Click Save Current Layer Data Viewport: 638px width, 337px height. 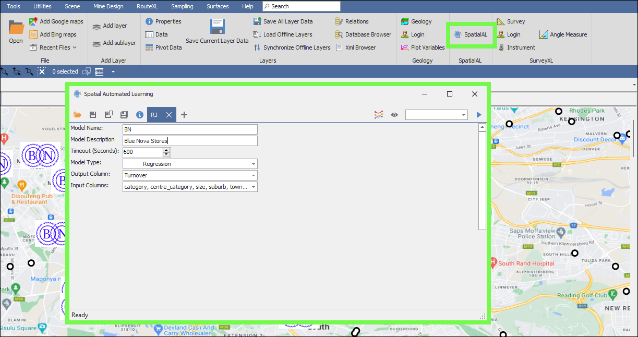pos(217,32)
